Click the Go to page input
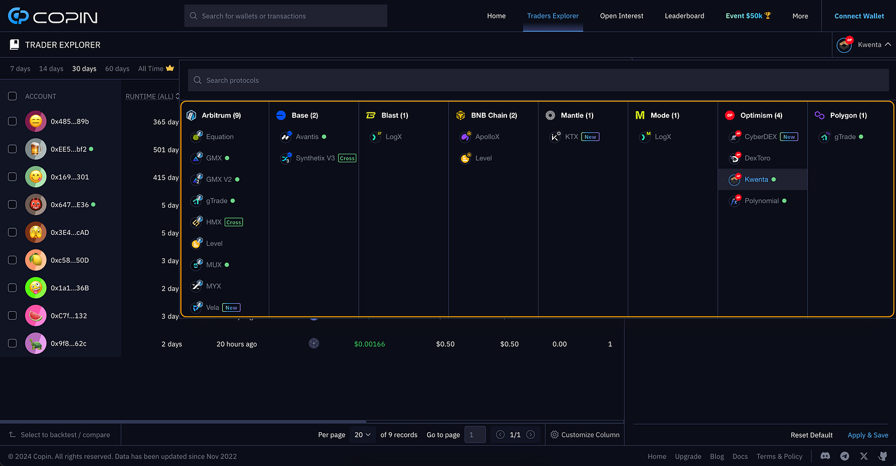Viewport: 896px width, 466px height. [474, 435]
